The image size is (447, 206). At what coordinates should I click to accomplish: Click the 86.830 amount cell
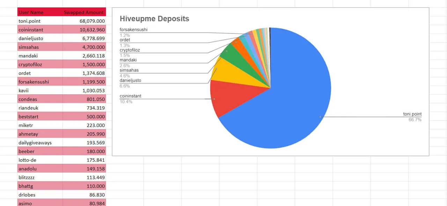pyautogui.click(x=84, y=195)
